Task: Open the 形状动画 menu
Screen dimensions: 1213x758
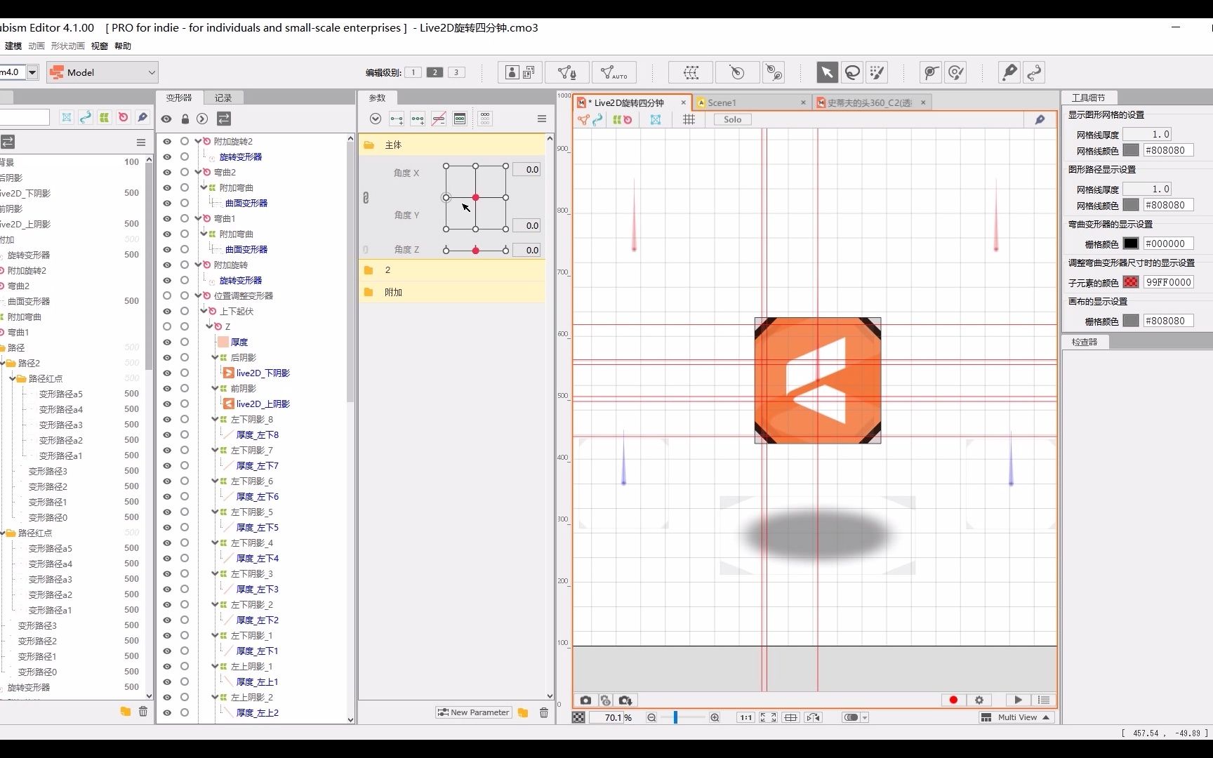Action: (67, 46)
